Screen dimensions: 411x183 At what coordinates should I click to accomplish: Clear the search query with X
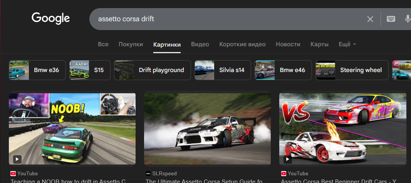(370, 19)
